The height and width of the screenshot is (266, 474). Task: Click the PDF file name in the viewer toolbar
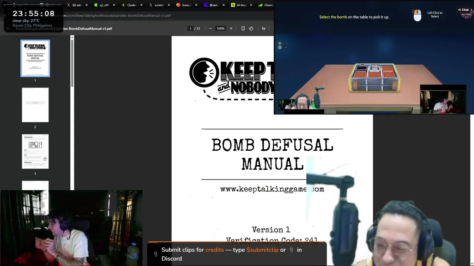coord(64,28)
